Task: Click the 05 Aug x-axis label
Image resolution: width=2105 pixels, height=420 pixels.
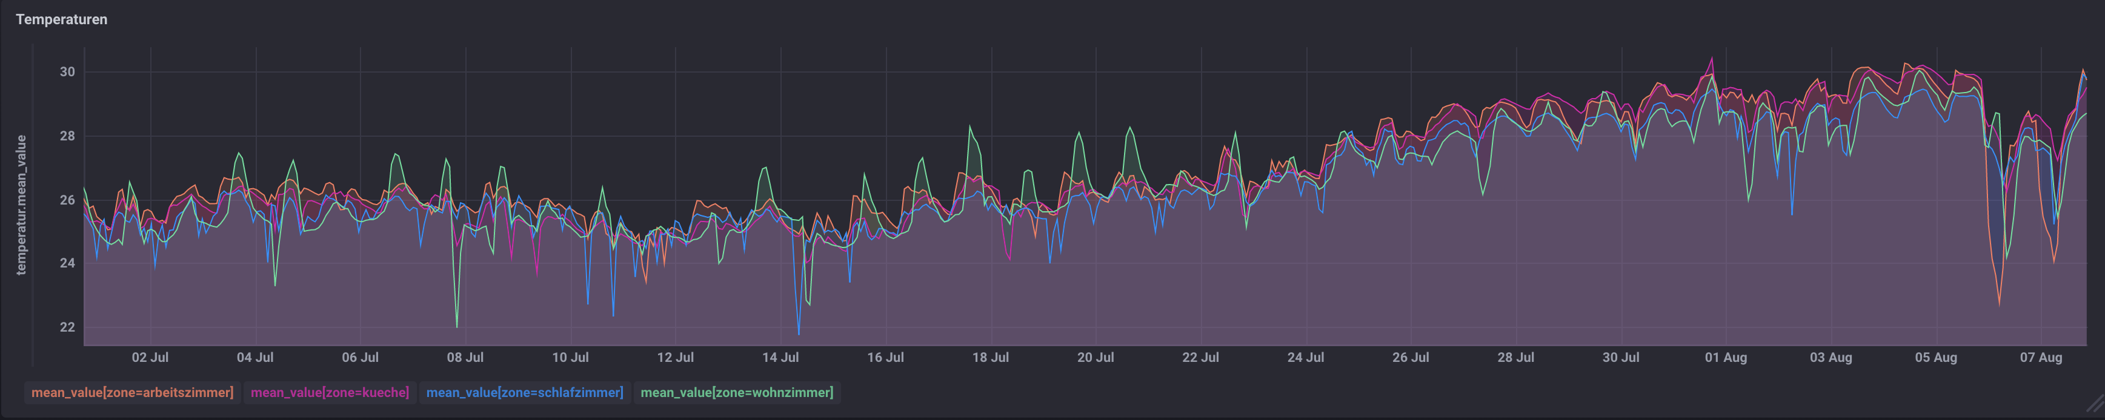Action: tap(1936, 358)
